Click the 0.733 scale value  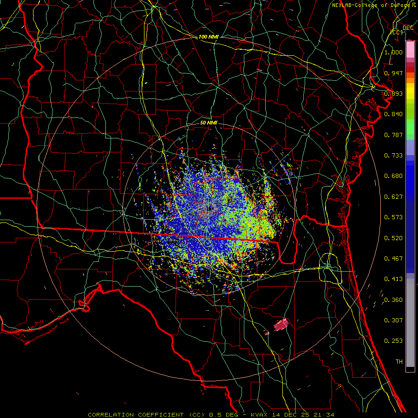393,156
